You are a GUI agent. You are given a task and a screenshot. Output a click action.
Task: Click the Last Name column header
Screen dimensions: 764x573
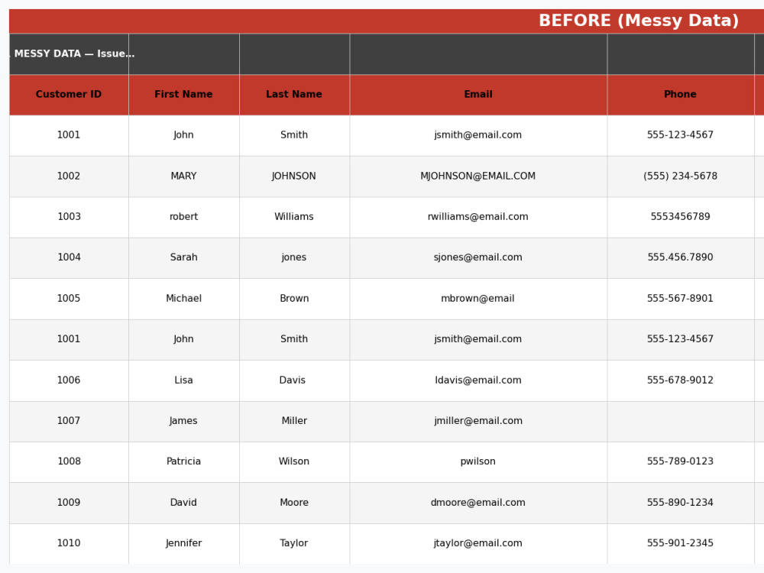(x=294, y=95)
